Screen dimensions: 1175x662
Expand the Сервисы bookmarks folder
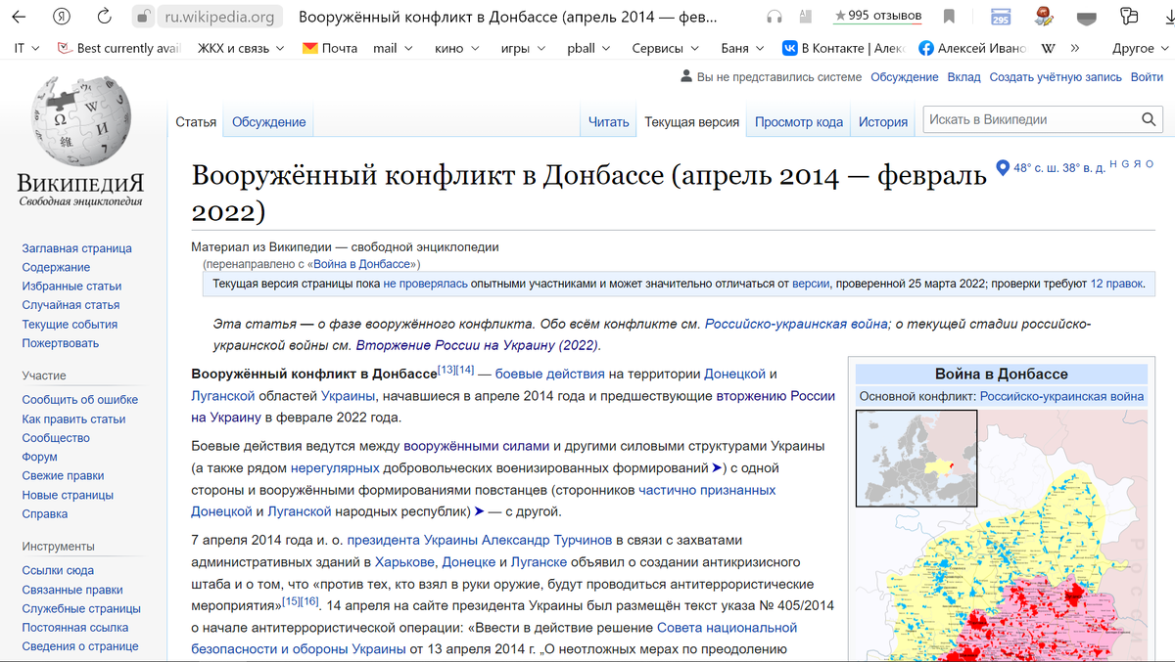[x=665, y=48]
